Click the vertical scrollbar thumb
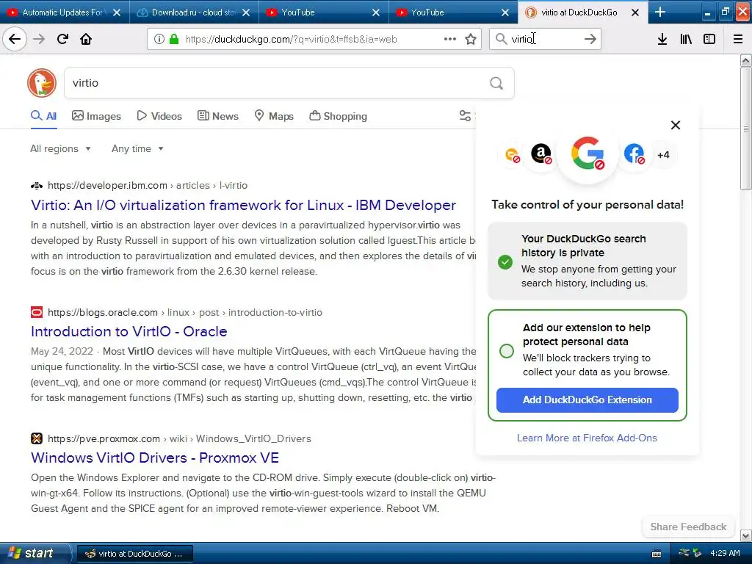Screen dimensions: 752x564 click(x=746, y=129)
